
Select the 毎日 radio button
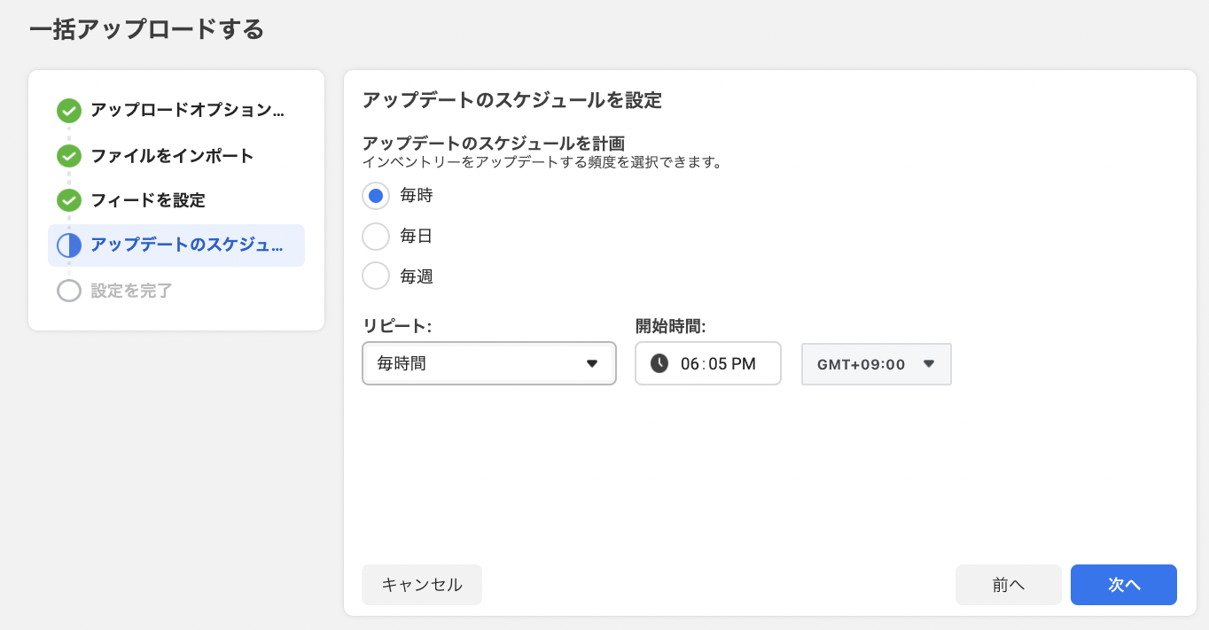coord(376,237)
